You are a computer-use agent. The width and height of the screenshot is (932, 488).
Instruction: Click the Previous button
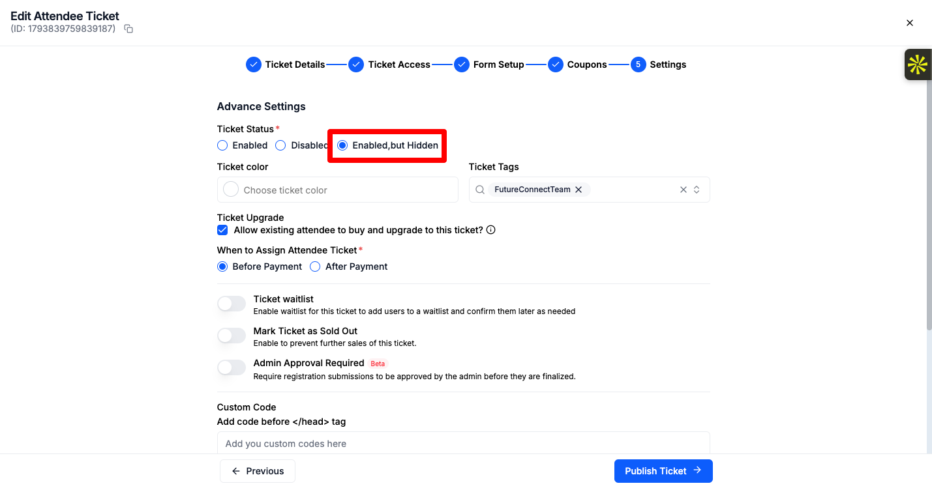pyautogui.click(x=258, y=471)
